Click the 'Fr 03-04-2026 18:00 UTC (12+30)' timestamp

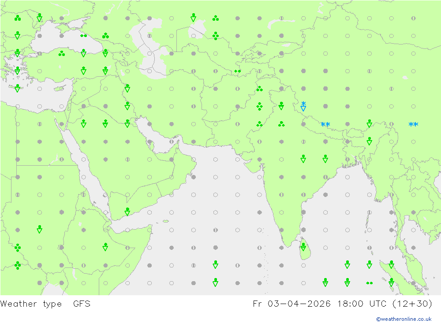[x=342, y=304]
